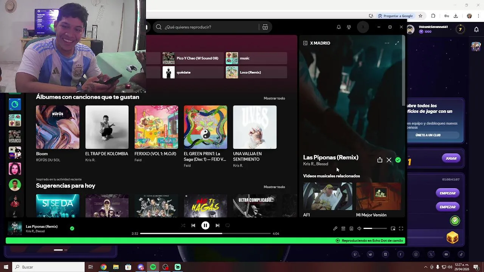Open Chrome downloads icon
The image size is (484, 272).
(x=456, y=16)
